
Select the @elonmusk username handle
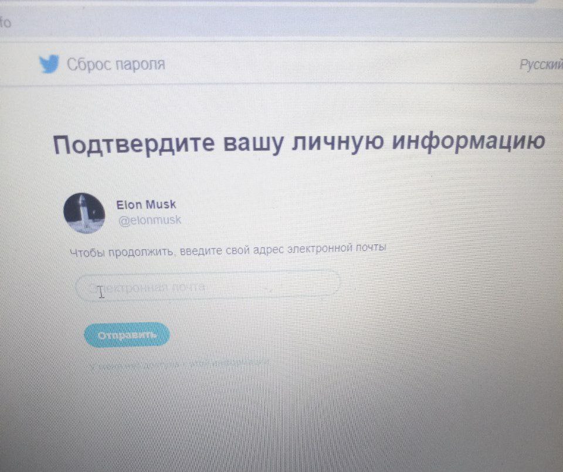click(x=150, y=220)
